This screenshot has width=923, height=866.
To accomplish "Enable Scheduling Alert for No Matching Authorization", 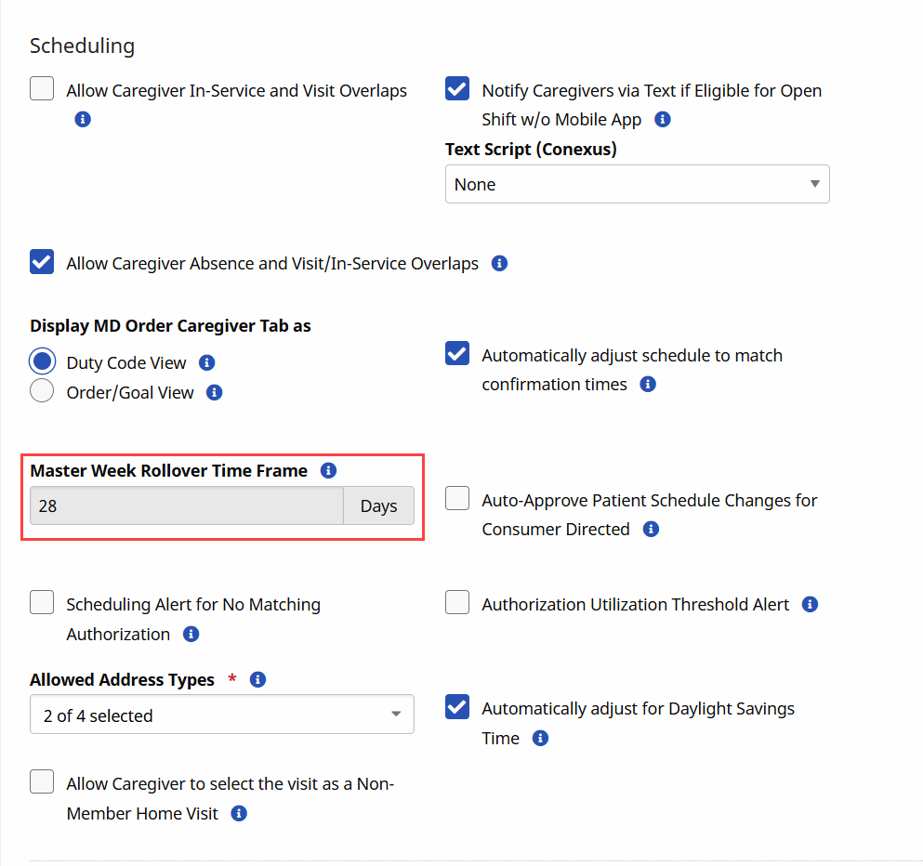I will click(42, 603).
